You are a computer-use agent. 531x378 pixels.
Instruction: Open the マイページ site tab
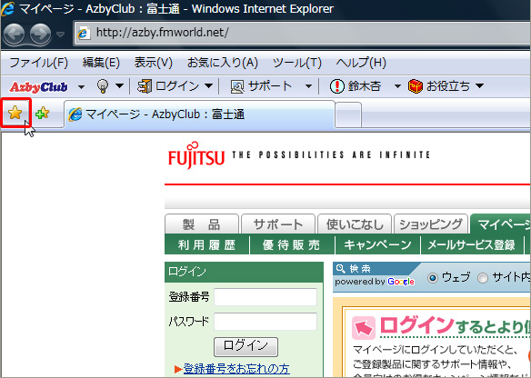500,224
